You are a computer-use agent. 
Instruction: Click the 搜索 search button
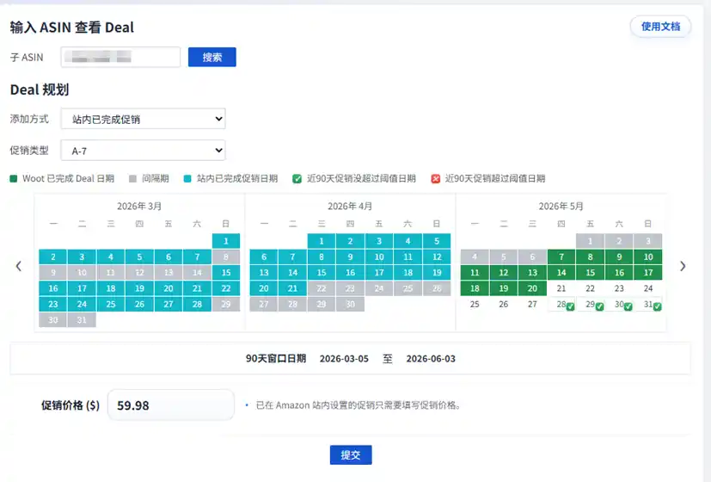point(211,57)
